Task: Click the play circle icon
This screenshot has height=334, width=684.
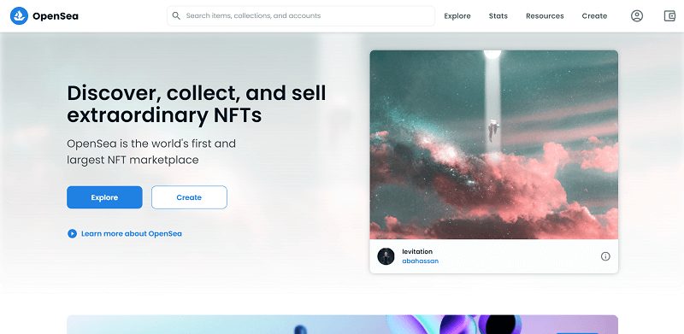Action: 72,234
